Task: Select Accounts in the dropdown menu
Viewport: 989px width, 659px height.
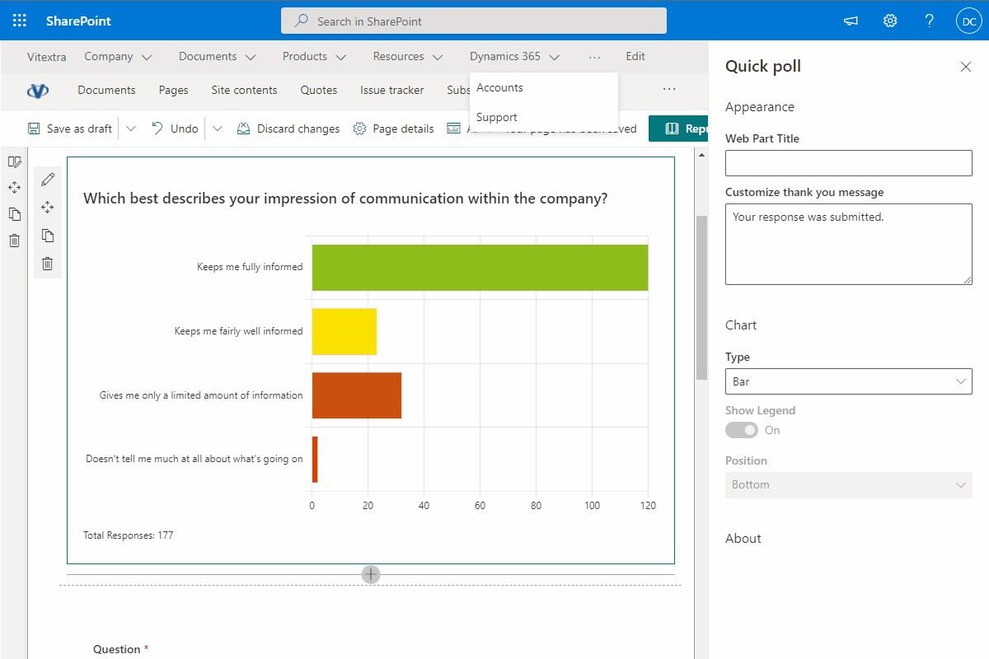Action: pos(544,87)
